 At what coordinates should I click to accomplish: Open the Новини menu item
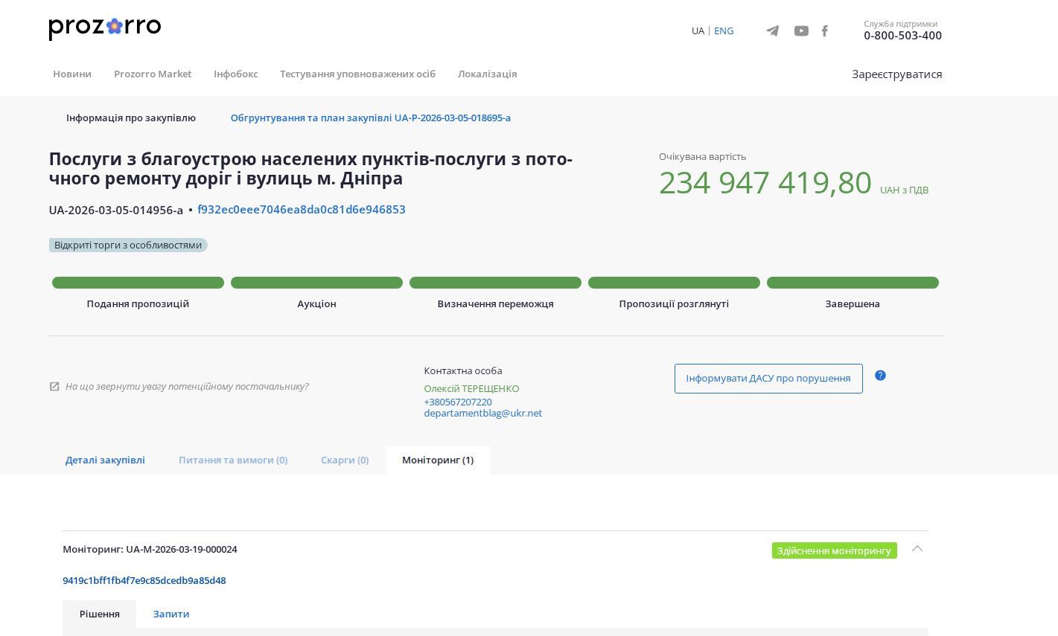[71, 74]
